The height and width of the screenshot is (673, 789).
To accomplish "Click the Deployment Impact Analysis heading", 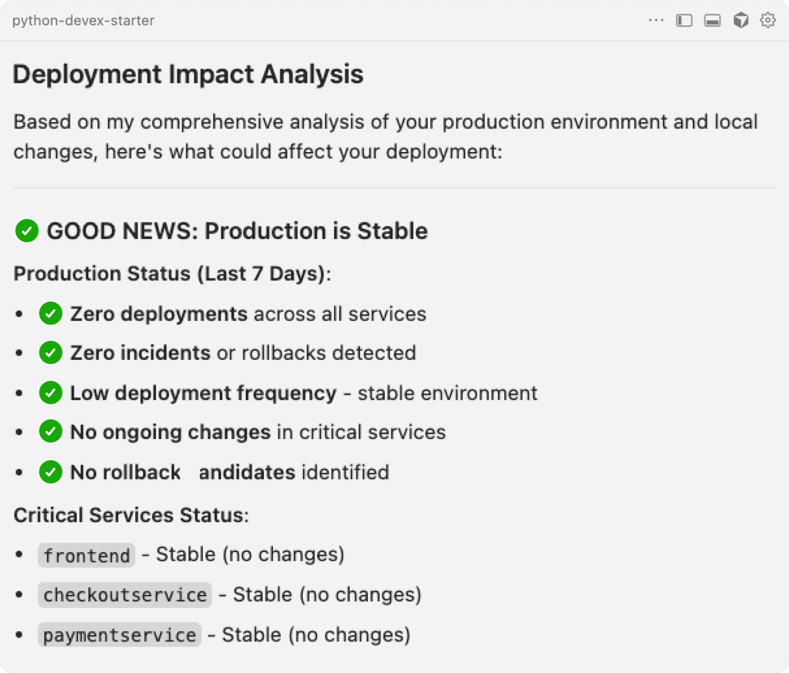I will 188,74.
